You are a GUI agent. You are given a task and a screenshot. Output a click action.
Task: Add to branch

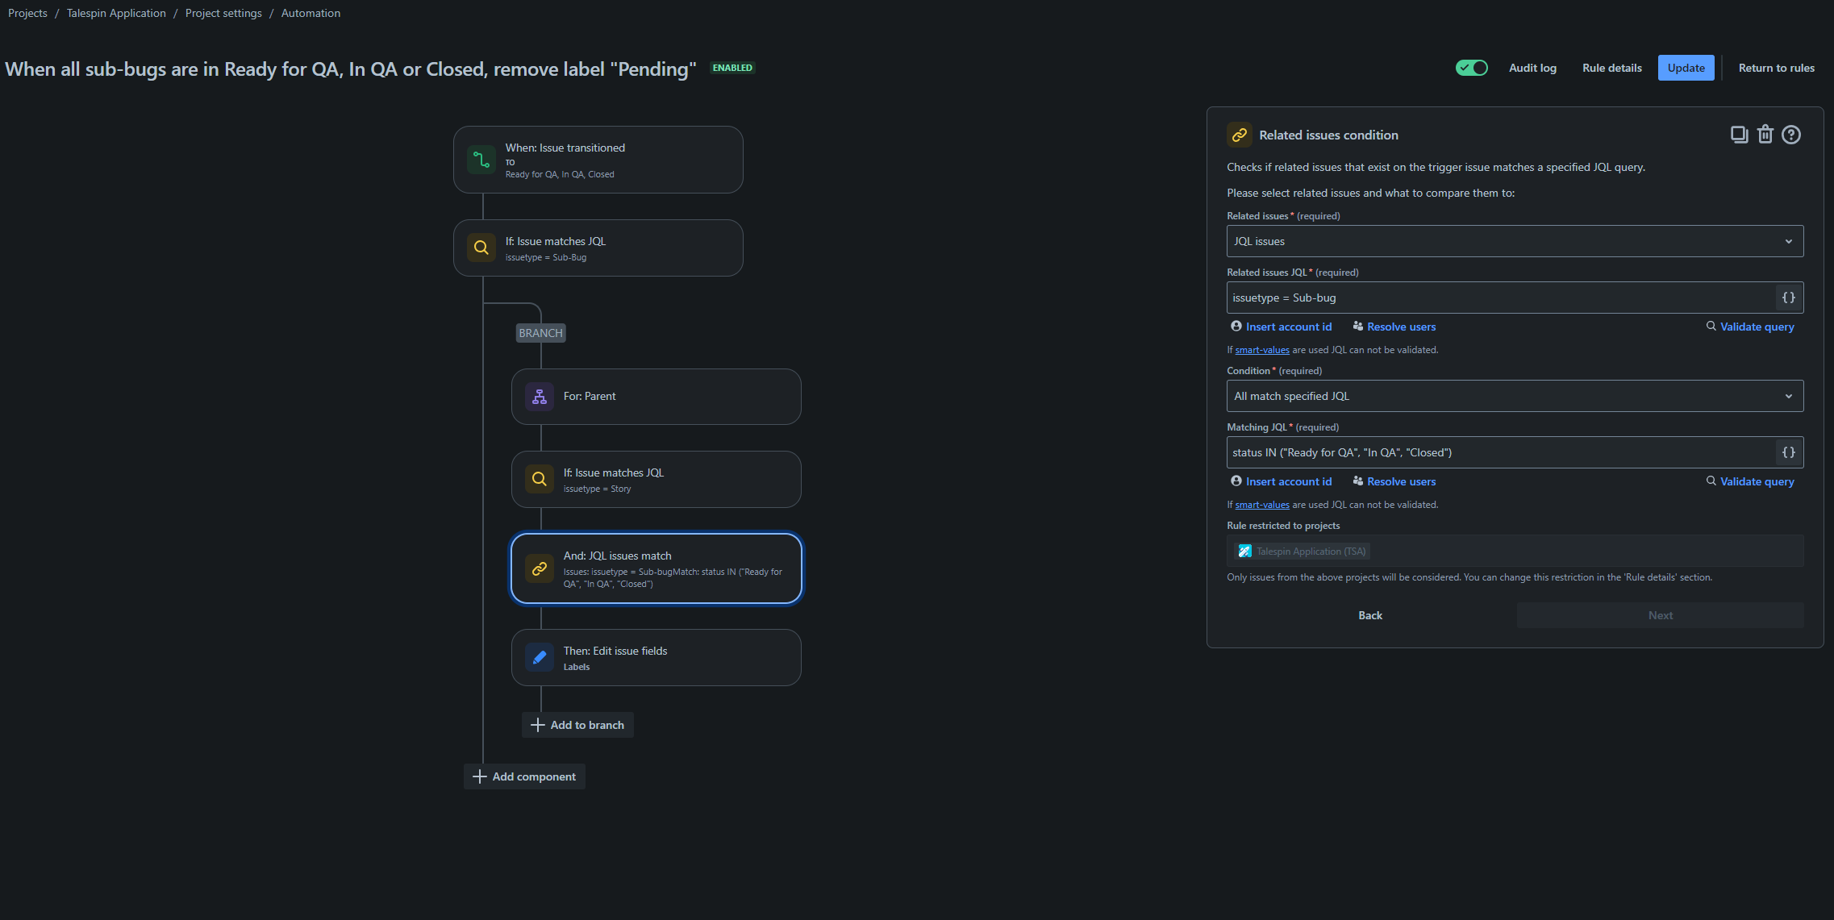click(577, 725)
